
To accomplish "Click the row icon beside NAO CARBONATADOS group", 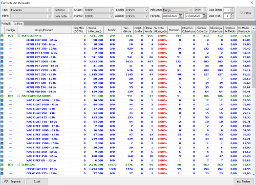I will coord(2,96).
